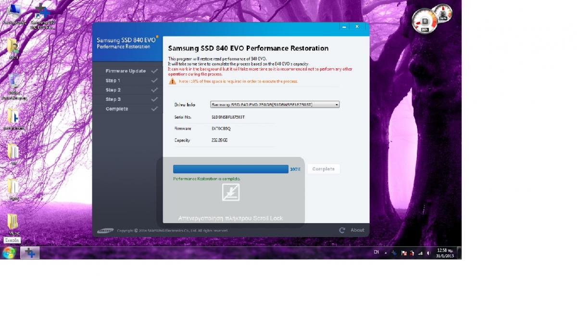
Task: Select Step 2 in sidebar
Action: (113, 90)
